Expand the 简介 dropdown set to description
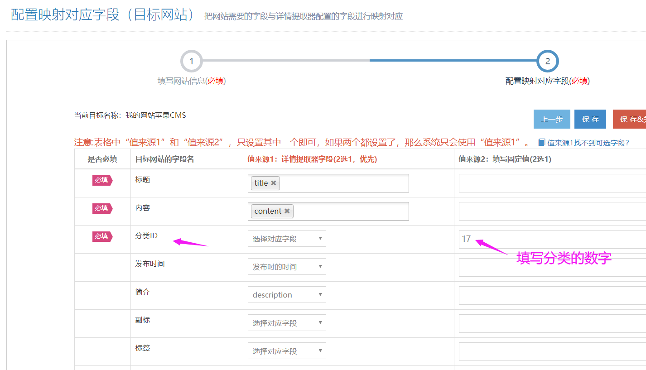The width and height of the screenshot is (646, 370). (x=287, y=295)
